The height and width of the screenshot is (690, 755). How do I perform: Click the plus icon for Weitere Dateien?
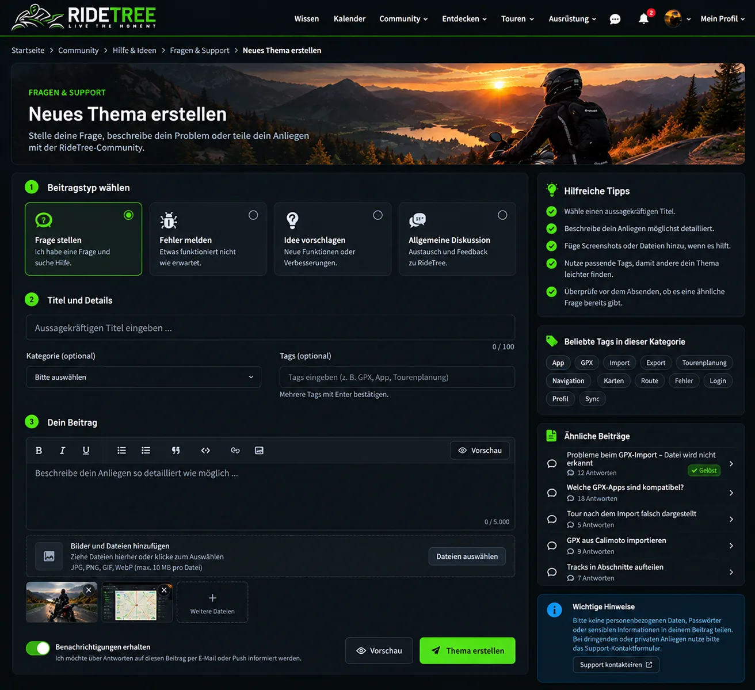coord(212,598)
